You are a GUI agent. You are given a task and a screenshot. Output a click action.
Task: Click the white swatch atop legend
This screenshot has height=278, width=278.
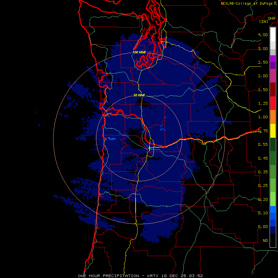[273, 34]
